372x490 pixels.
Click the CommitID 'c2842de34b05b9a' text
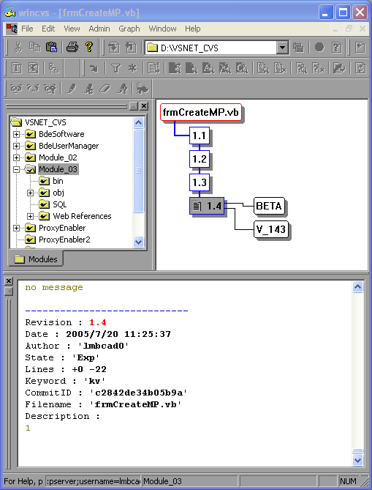[138, 393]
